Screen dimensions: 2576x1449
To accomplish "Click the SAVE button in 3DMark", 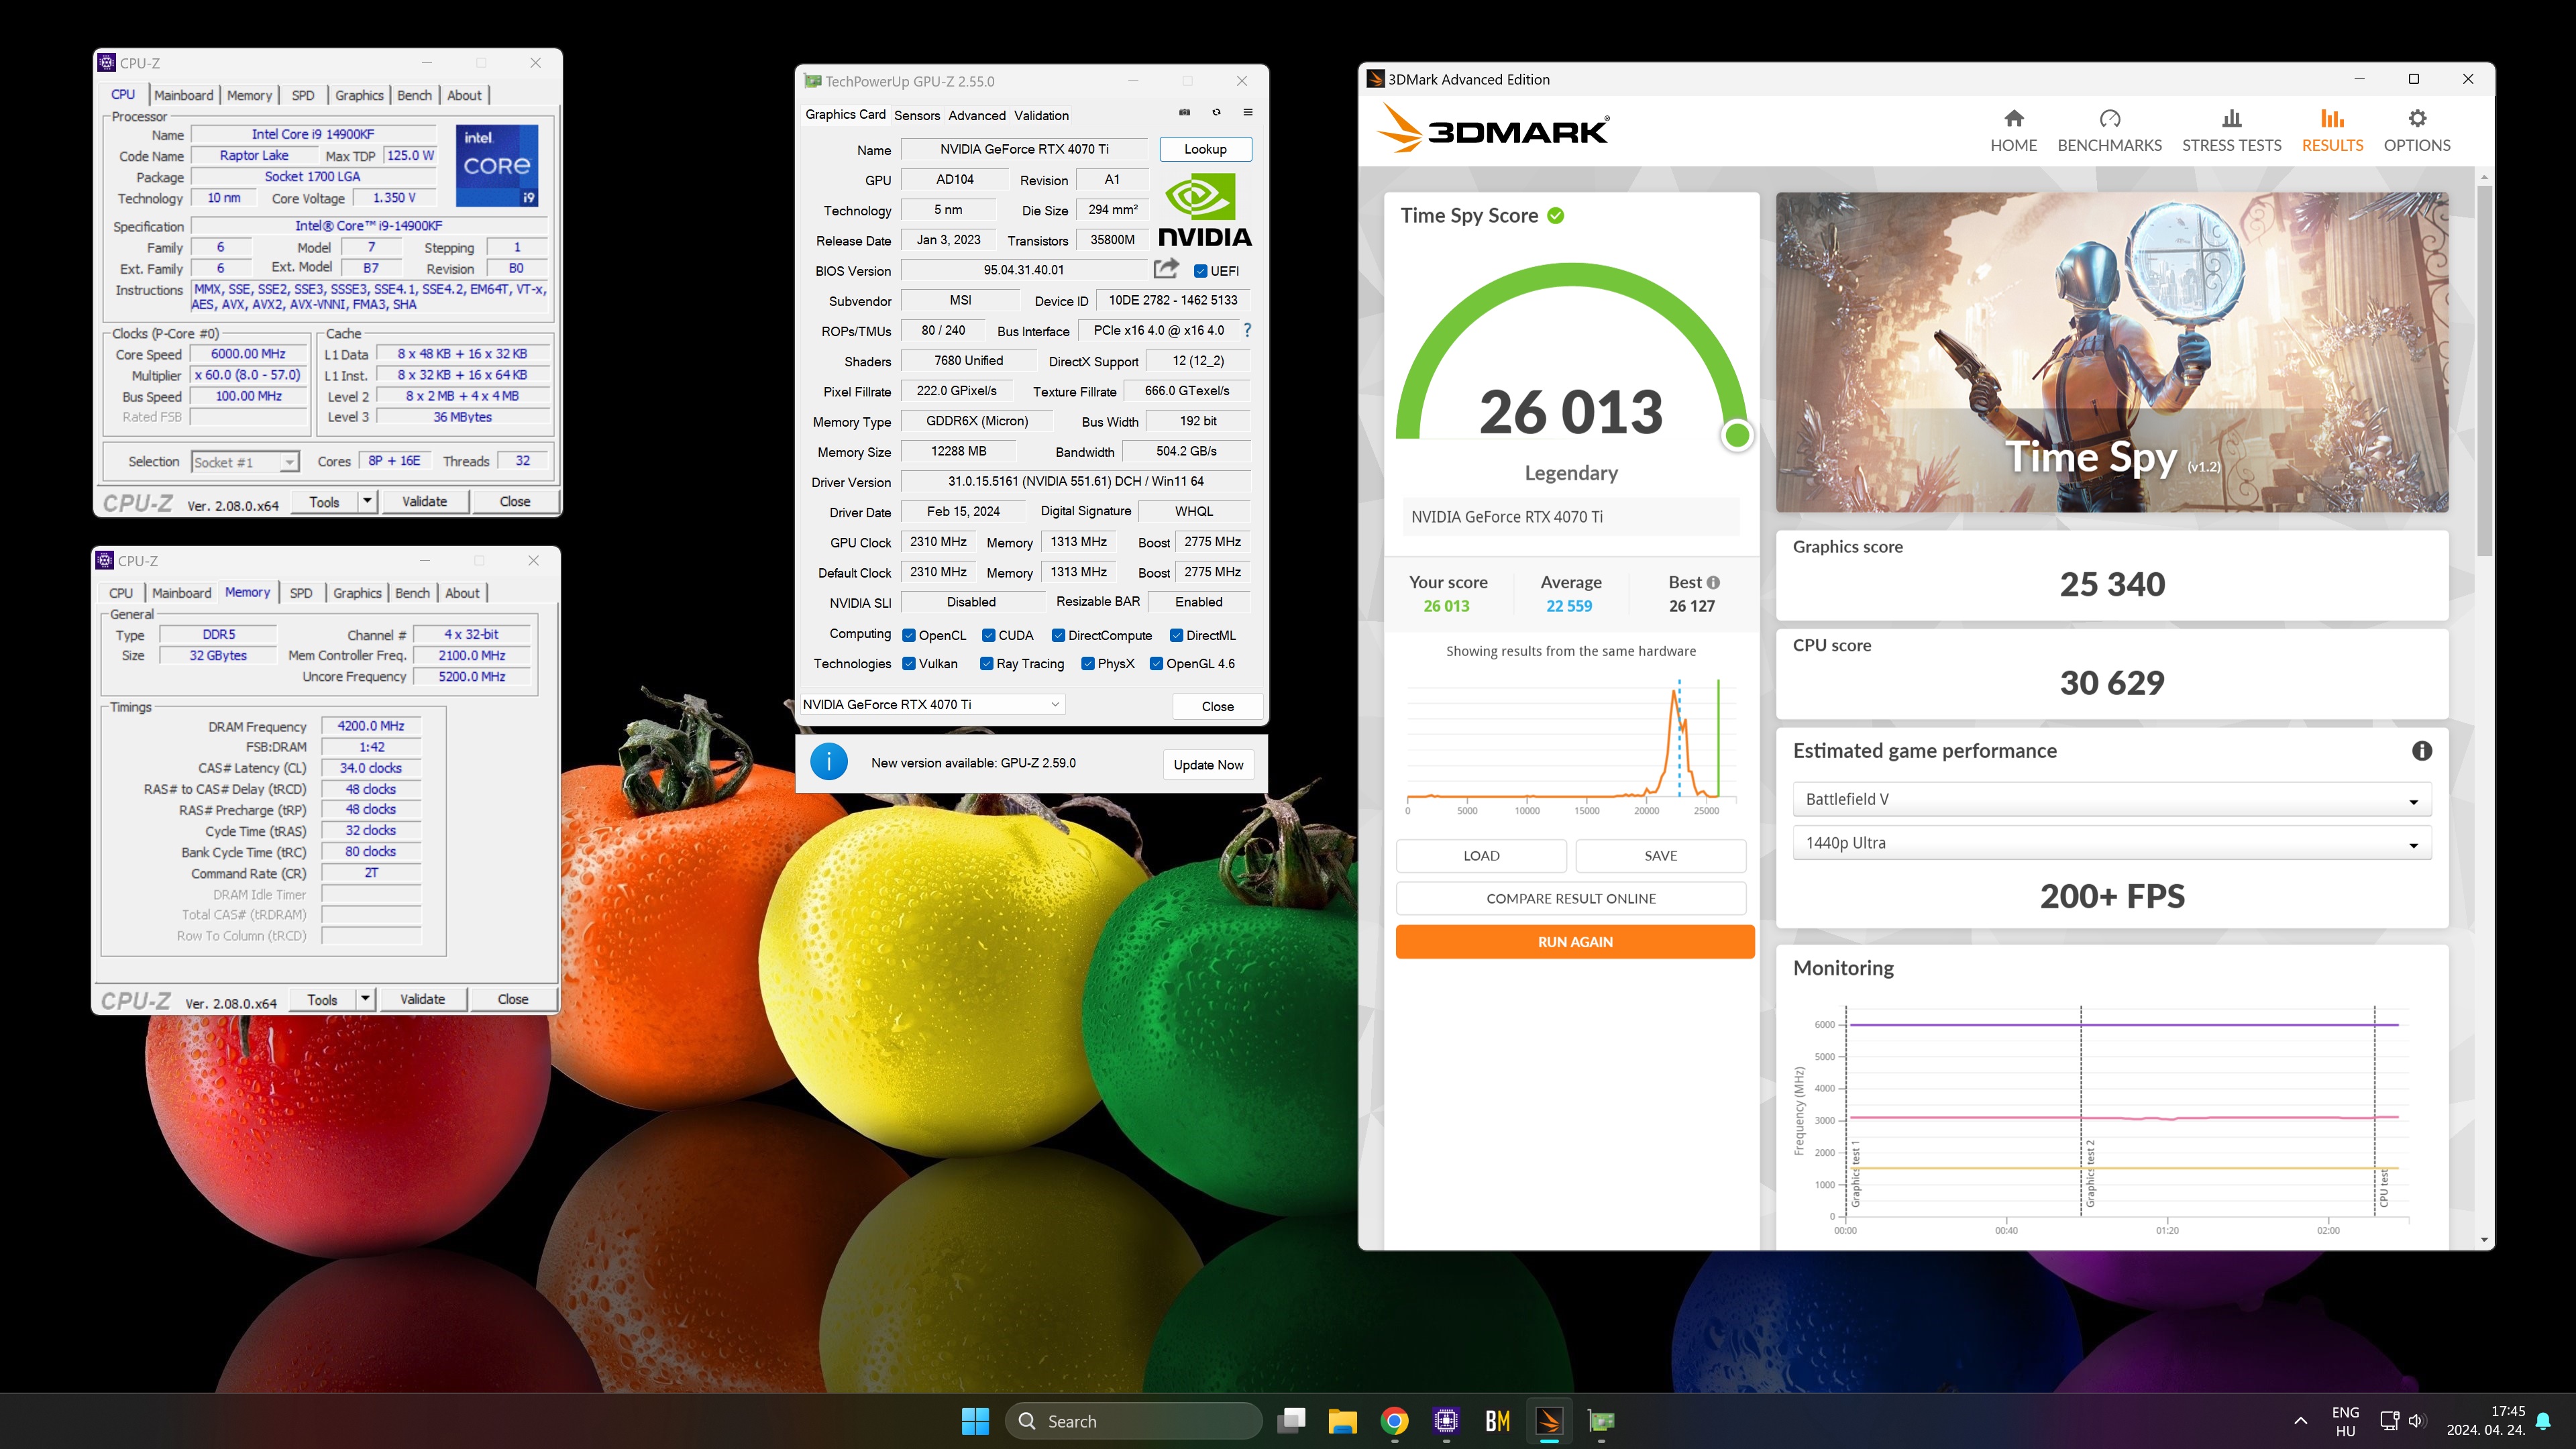I will tap(1660, 856).
